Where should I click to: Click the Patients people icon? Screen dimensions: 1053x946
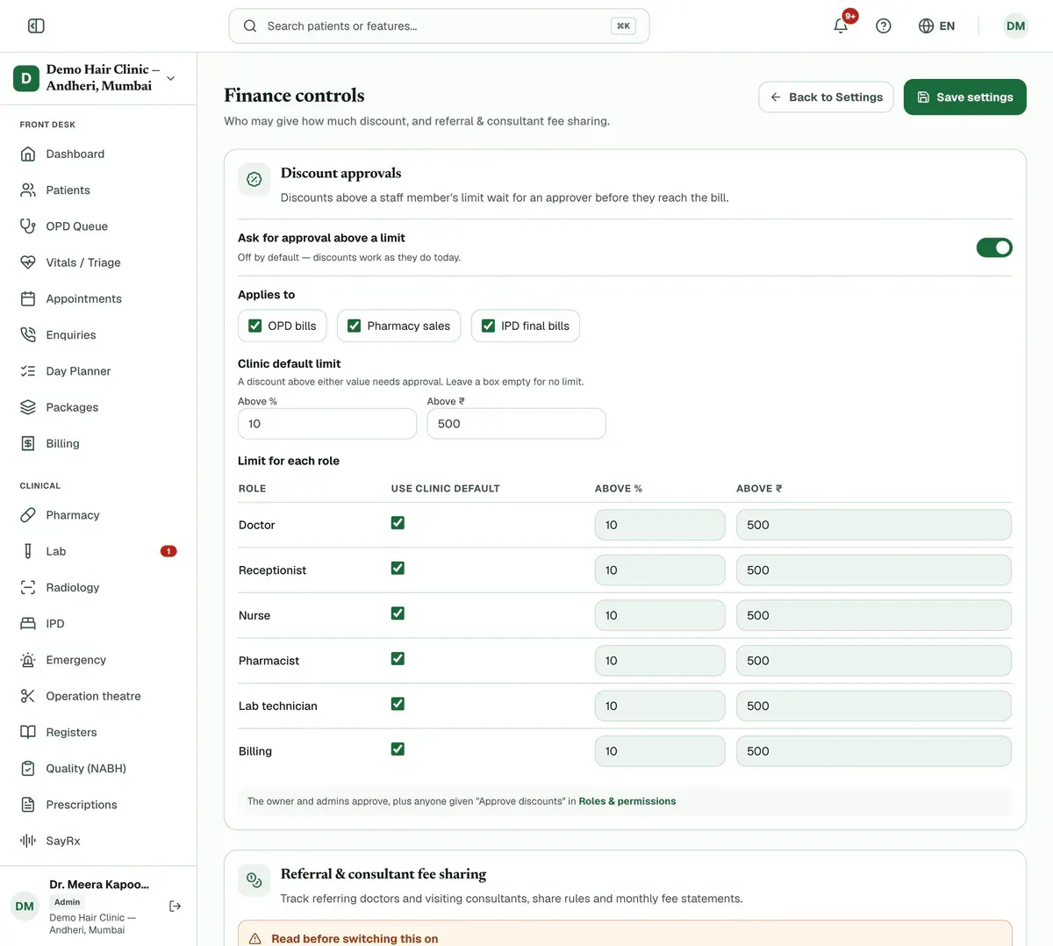click(28, 190)
